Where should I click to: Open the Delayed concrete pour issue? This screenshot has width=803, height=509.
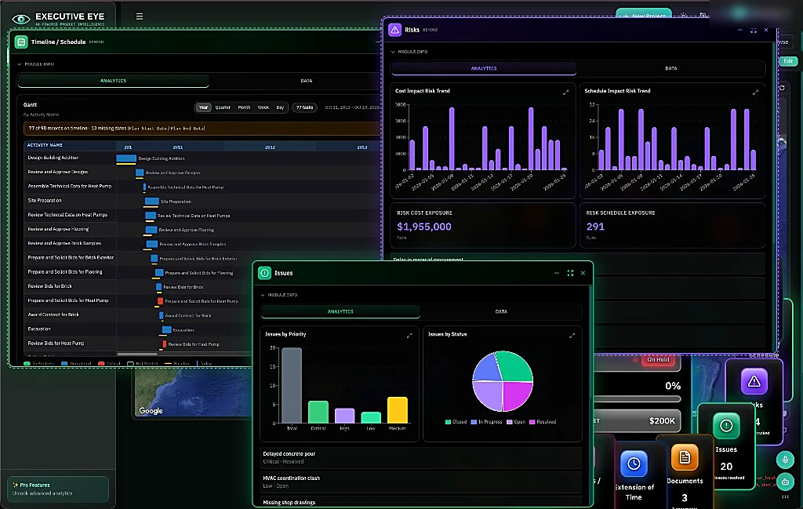420,457
